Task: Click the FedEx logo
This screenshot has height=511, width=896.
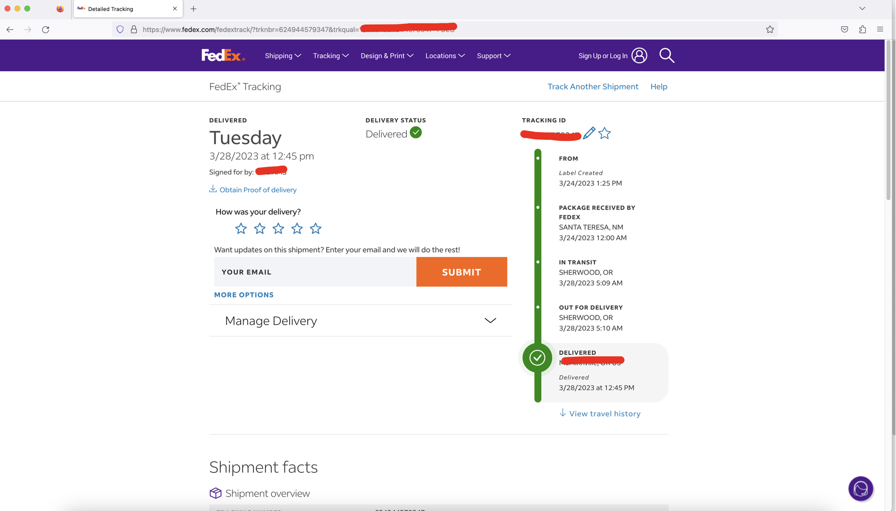Action: point(223,55)
